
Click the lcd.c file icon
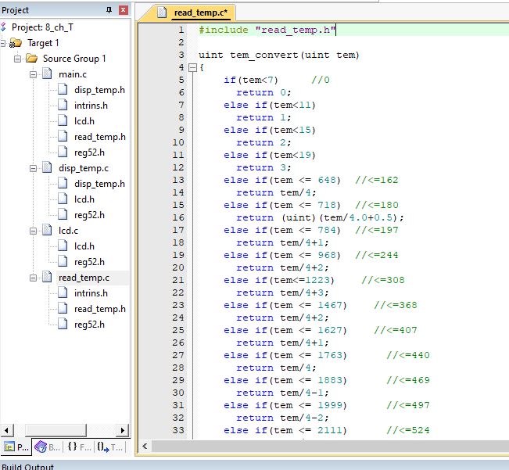pos(47,231)
